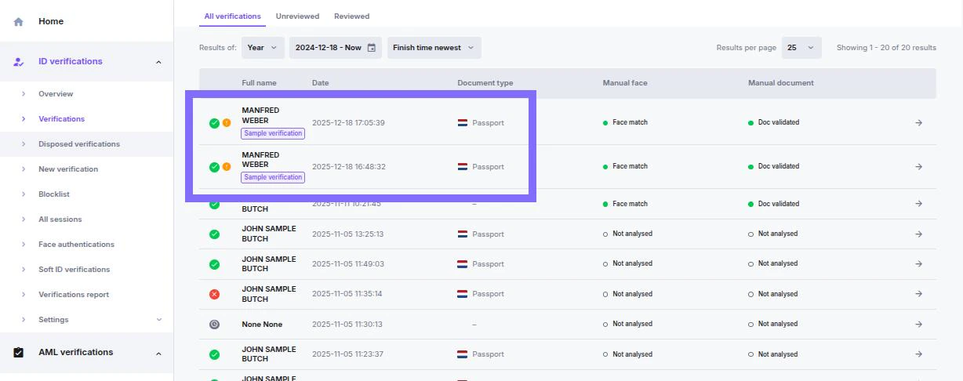Open arrow for 17:05:39 Manfred Weber verification
The image size is (963, 381).
tap(919, 123)
